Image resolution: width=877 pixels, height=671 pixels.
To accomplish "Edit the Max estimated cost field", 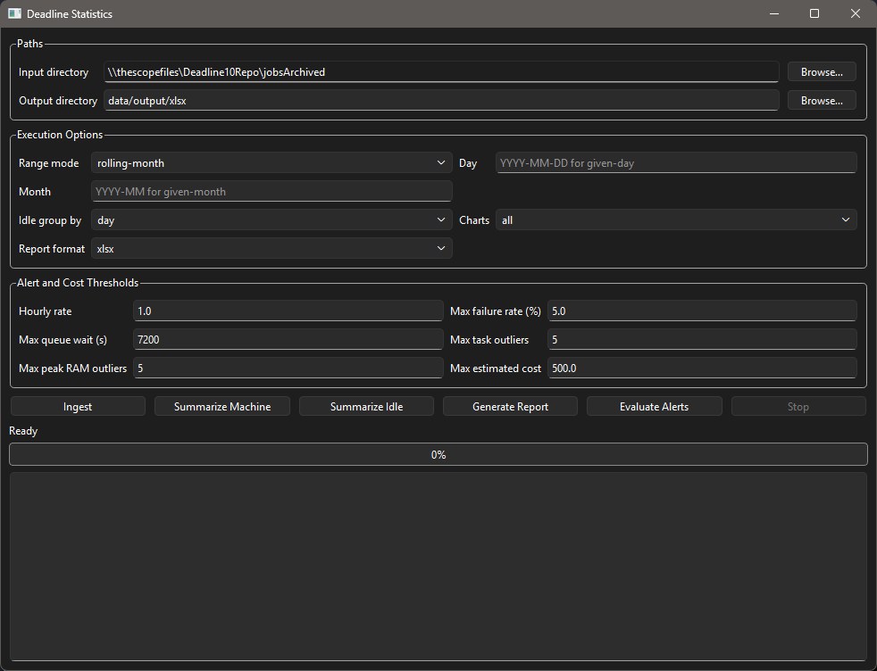I will coord(702,368).
